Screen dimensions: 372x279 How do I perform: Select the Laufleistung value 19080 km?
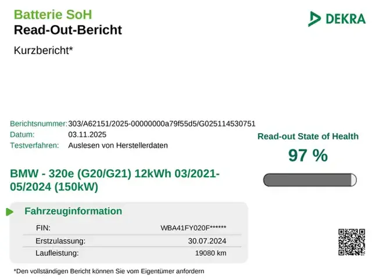point(210,253)
